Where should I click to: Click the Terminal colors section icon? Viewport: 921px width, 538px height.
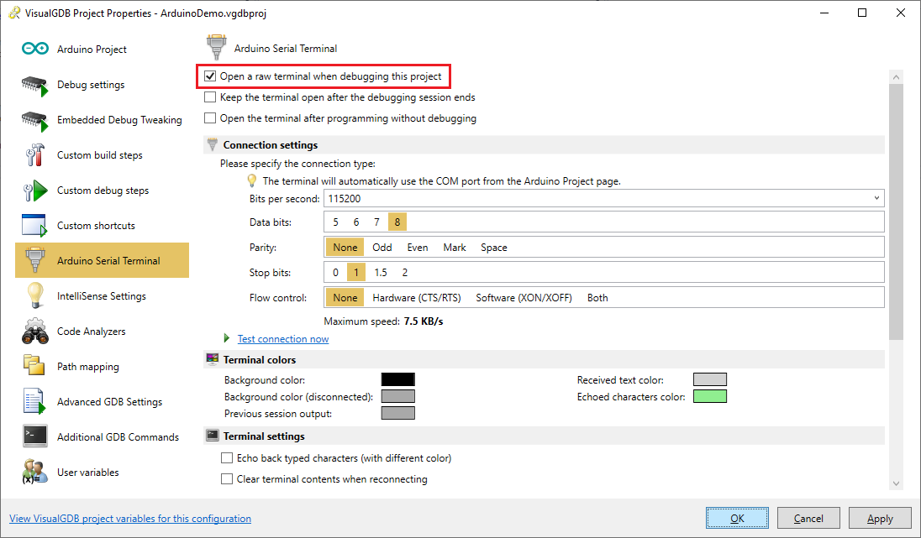213,359
